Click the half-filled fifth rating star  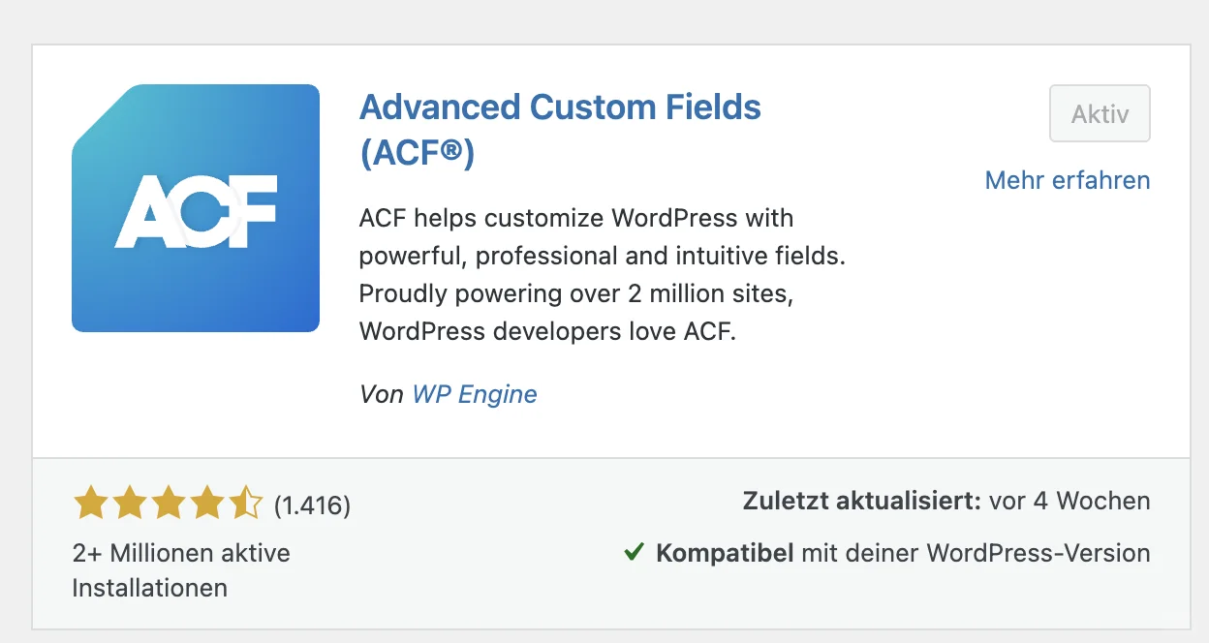pyautogui.click(x=245, y=504)
